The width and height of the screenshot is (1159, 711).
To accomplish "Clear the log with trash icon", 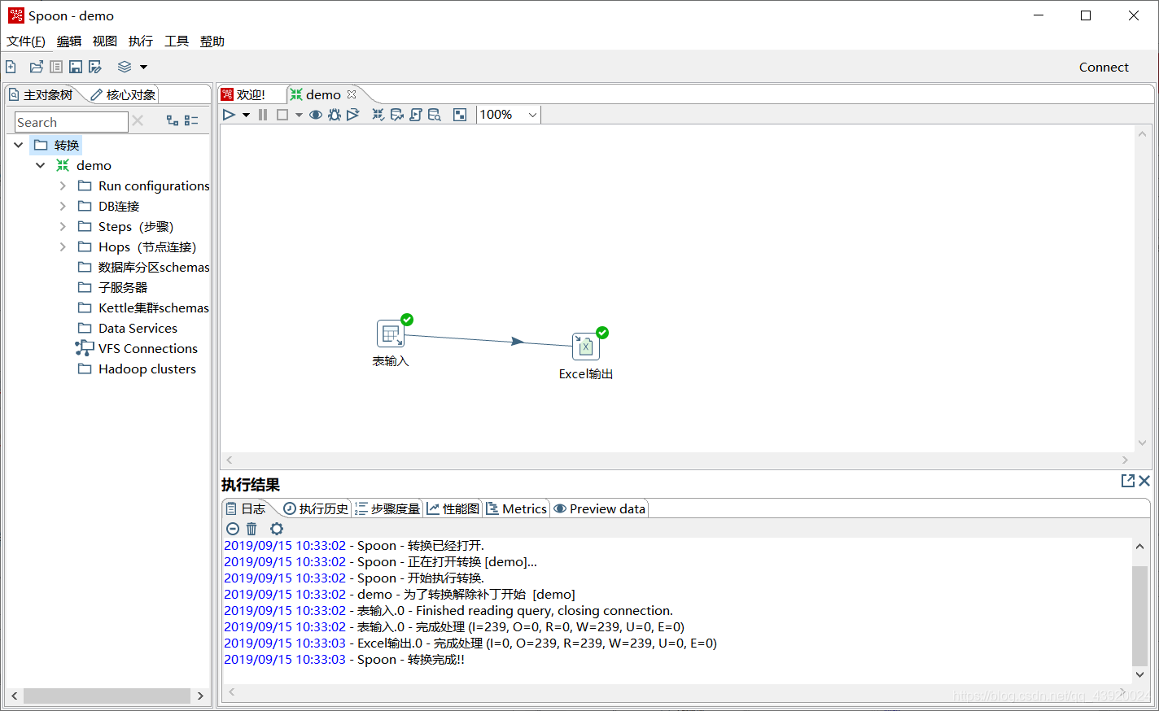I will point(251,529).
